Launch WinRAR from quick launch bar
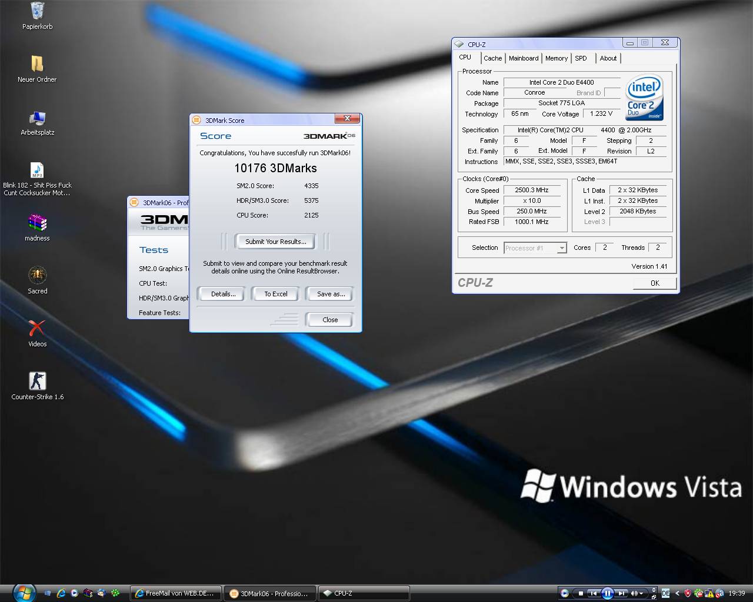Viewport: 753px width, 602px height. 88,593
